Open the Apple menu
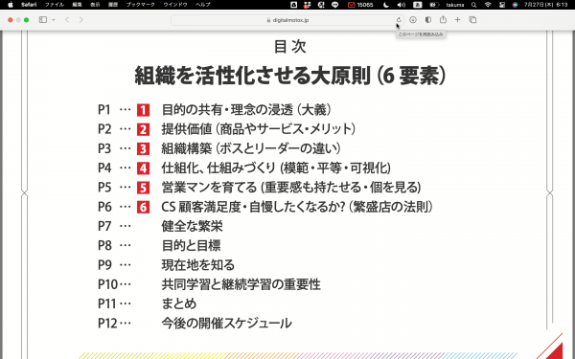Image resolution: width=575 pixels, height=359 pixels. [x=11, y=5]
